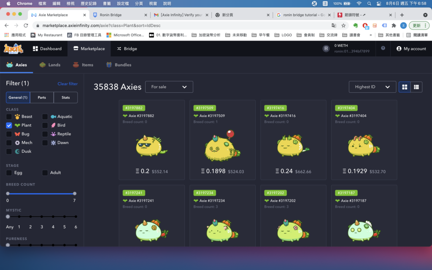Click the Beast paw icon
Viewport: 432px width, 270px height.
17,116
